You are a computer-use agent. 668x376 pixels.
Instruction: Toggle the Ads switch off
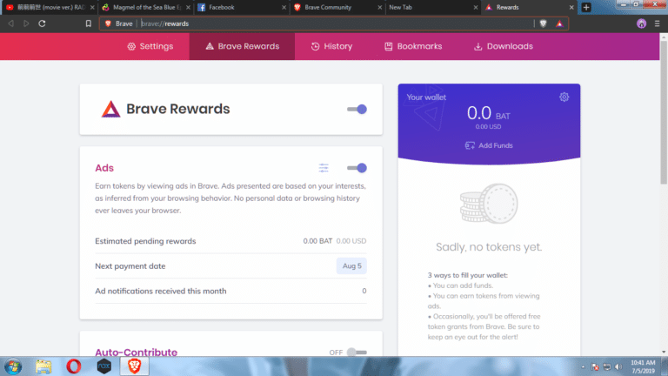(x=357, y=168)
